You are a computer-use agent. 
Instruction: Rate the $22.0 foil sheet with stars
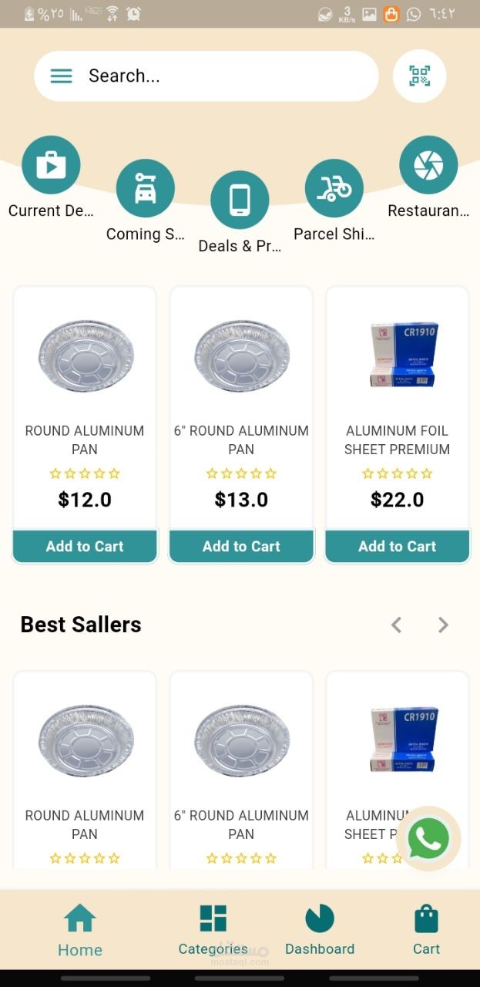click(x=398, y=473)
